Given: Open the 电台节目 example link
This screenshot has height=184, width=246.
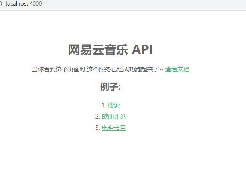Looking at the screenshot, I should coord(114,128).
